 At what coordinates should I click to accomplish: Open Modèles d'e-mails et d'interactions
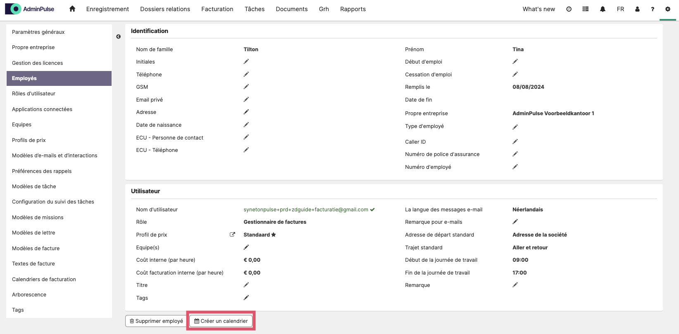59,156
